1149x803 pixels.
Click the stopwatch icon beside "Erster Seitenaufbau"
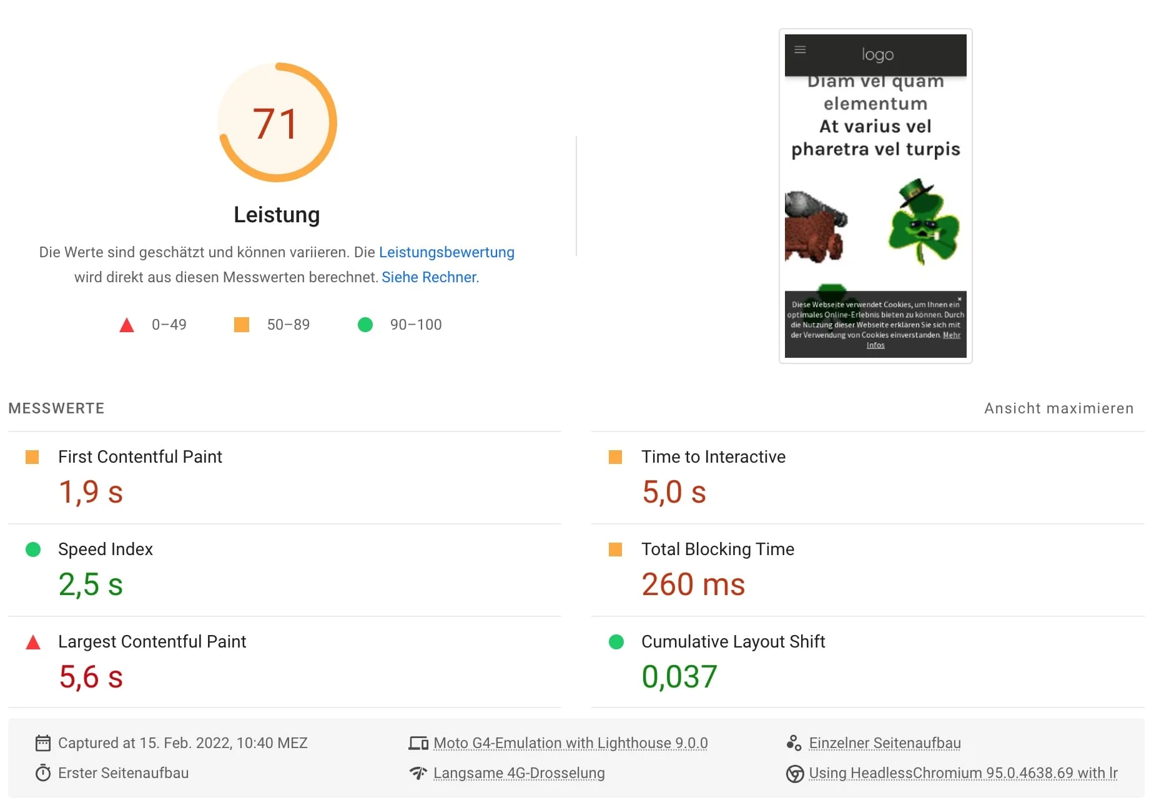[42, 772]
